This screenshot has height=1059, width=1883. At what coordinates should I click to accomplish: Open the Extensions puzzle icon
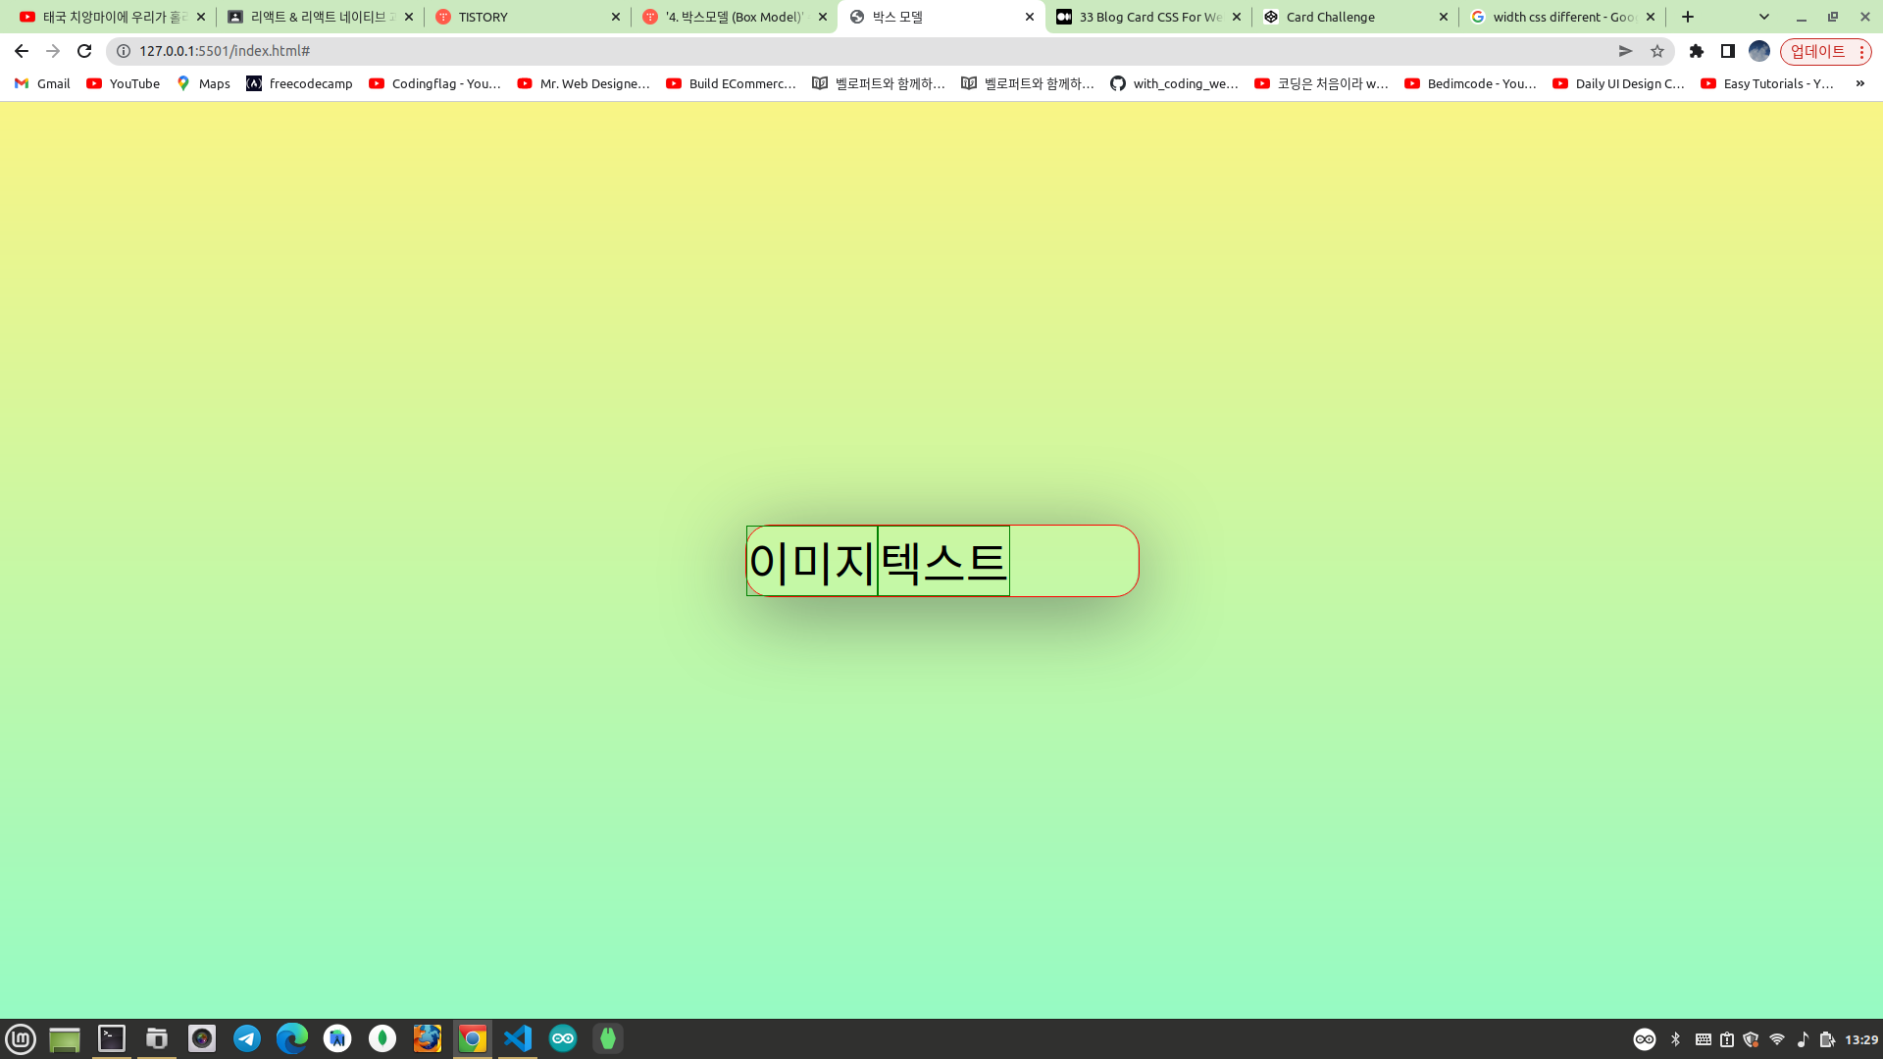(x=1697, y=51)
